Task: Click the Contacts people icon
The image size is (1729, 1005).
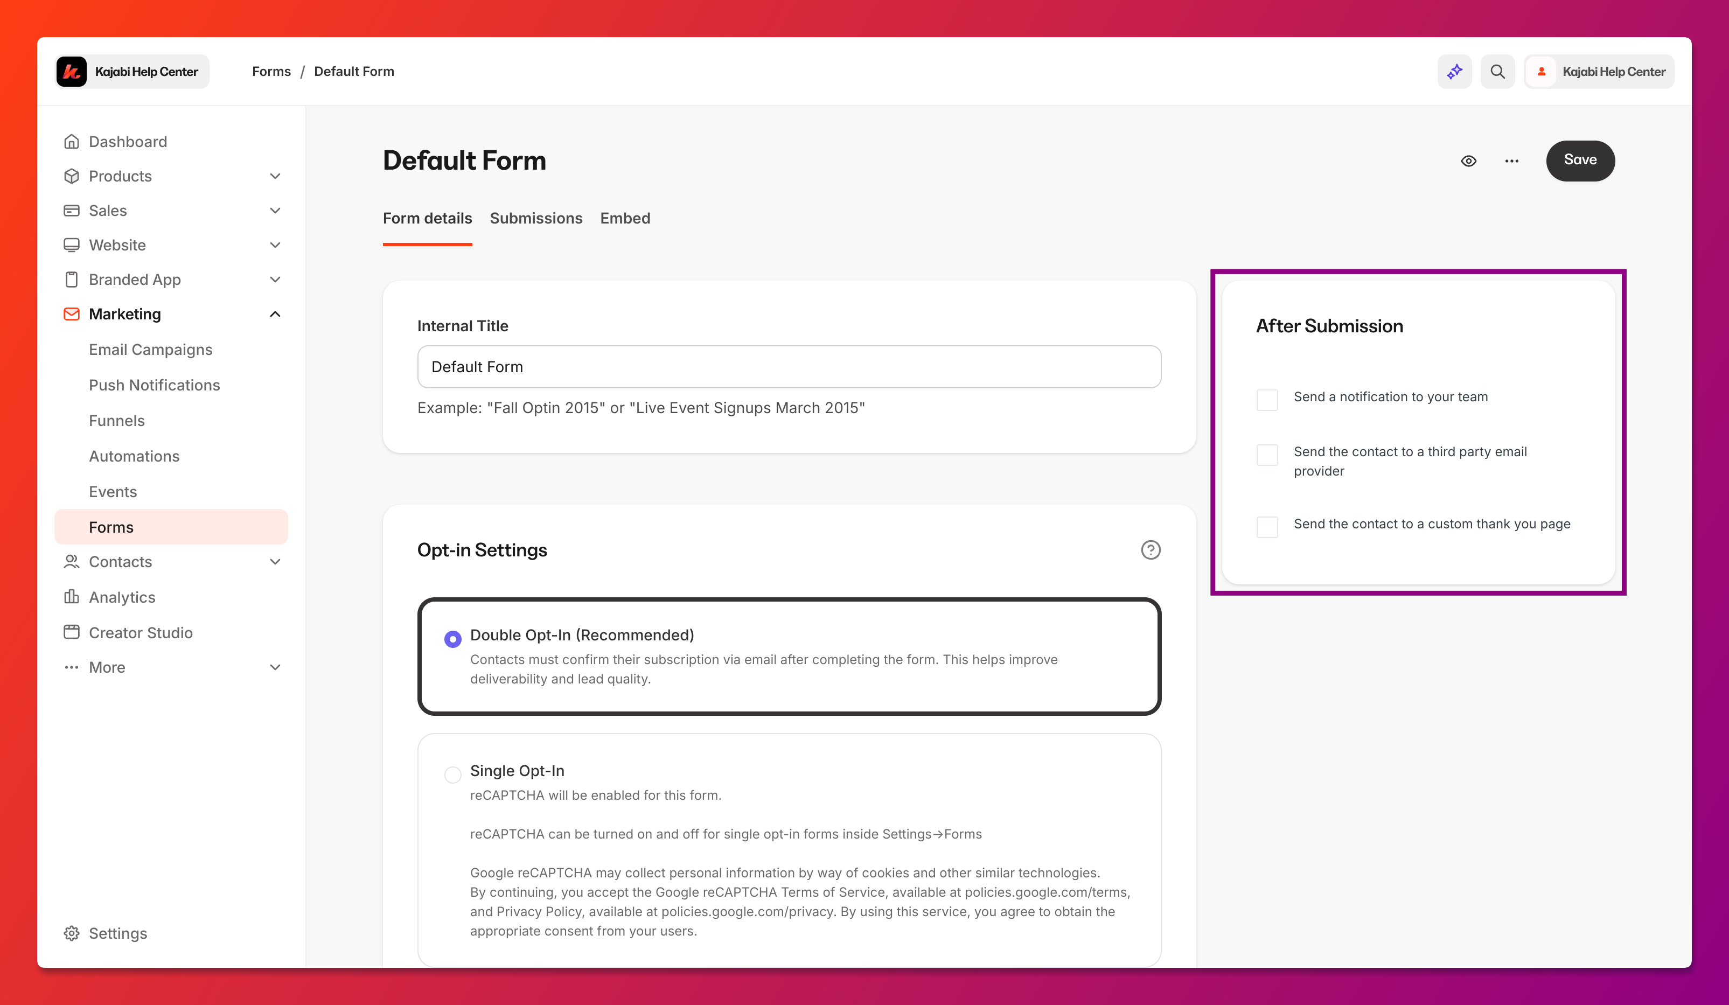Action: tap(71, 562)
